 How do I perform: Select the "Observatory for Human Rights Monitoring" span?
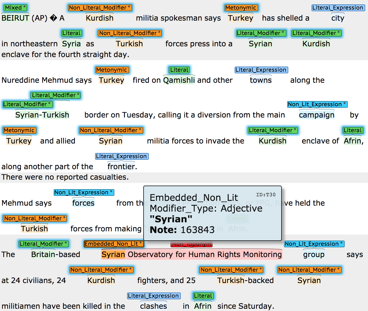[205, 255]
